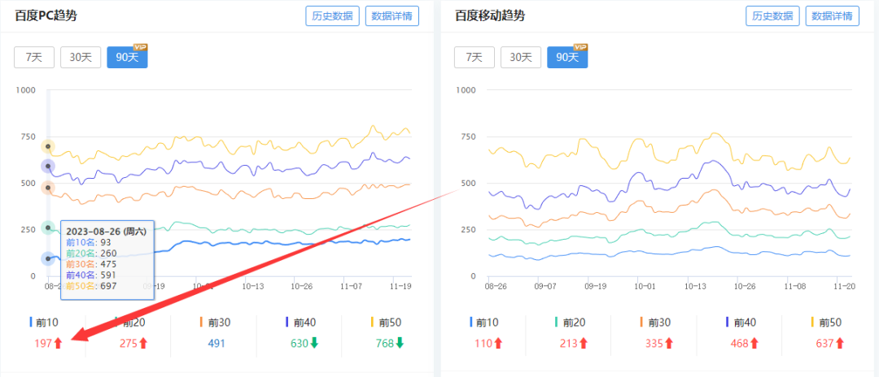Open 历史数据 in 百度PC趋势 panel

click(332, 16)
